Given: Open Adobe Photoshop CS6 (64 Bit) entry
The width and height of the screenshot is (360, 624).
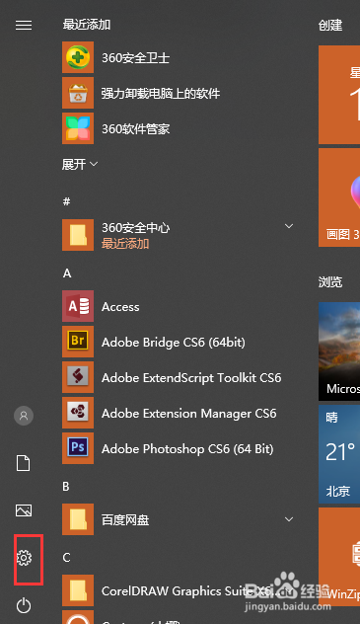Looking at the screenshot, I should pyautogui.click(x=187, y=449).
